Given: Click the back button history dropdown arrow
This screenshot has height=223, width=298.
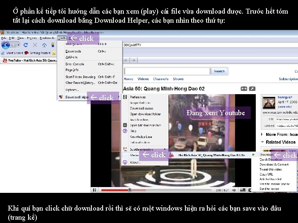Looking at the screenshot, I should click(19, 45).
